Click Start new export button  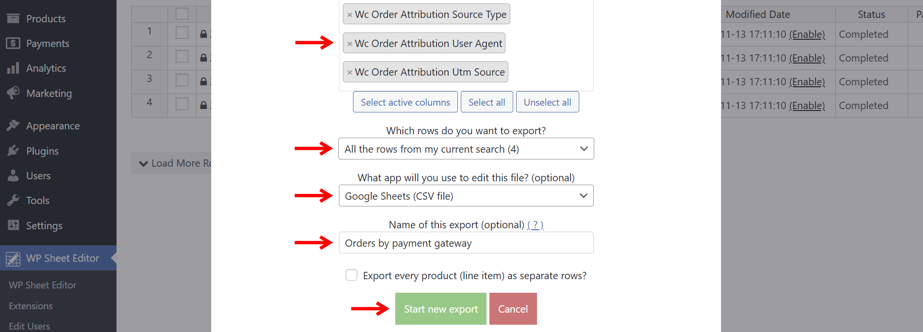click(x=440, y=309)
